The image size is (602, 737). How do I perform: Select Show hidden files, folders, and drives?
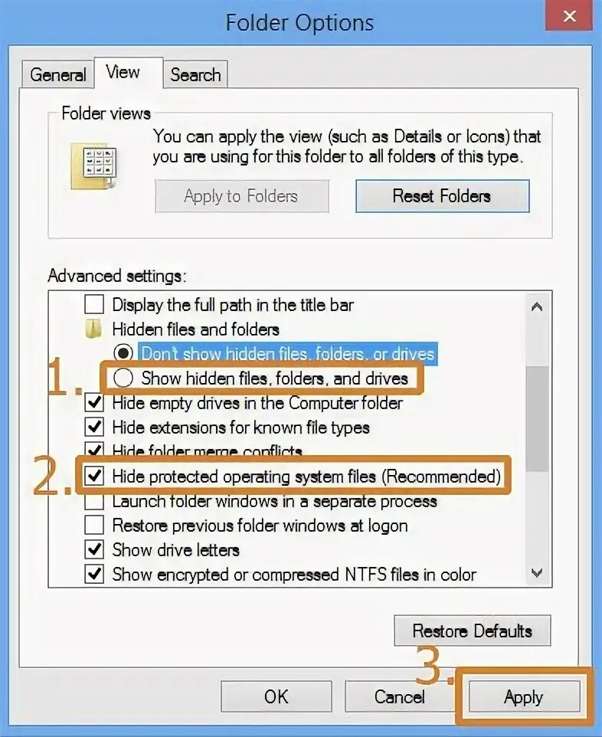click(123, 378)
